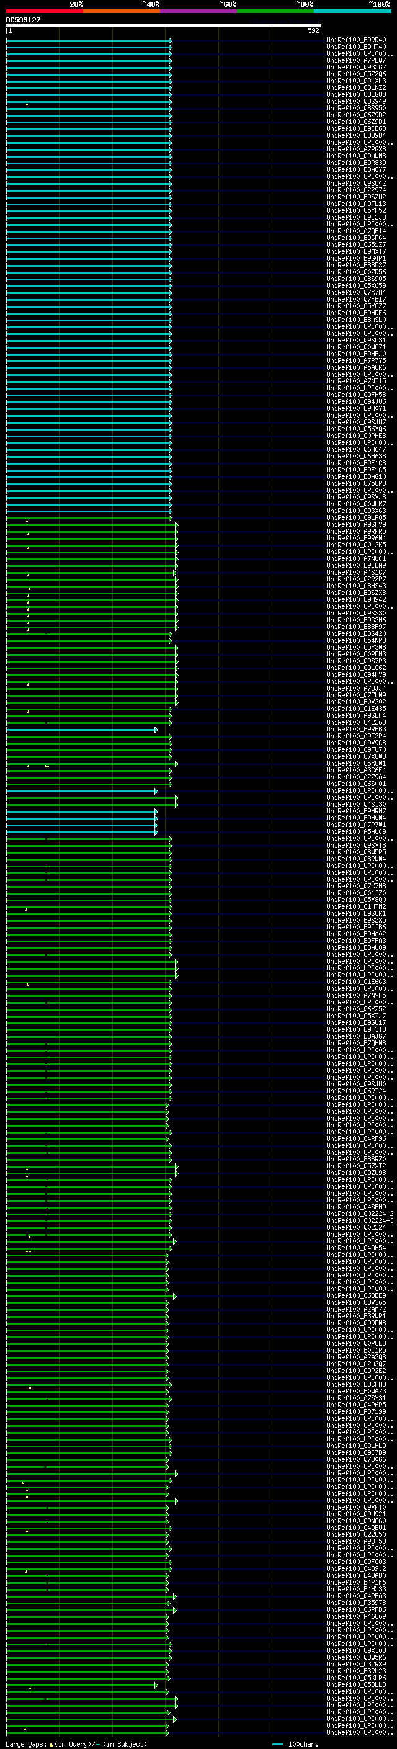Select the DC593127 query sequence label
Screen dimensions: 397x1749
point(23,20)
